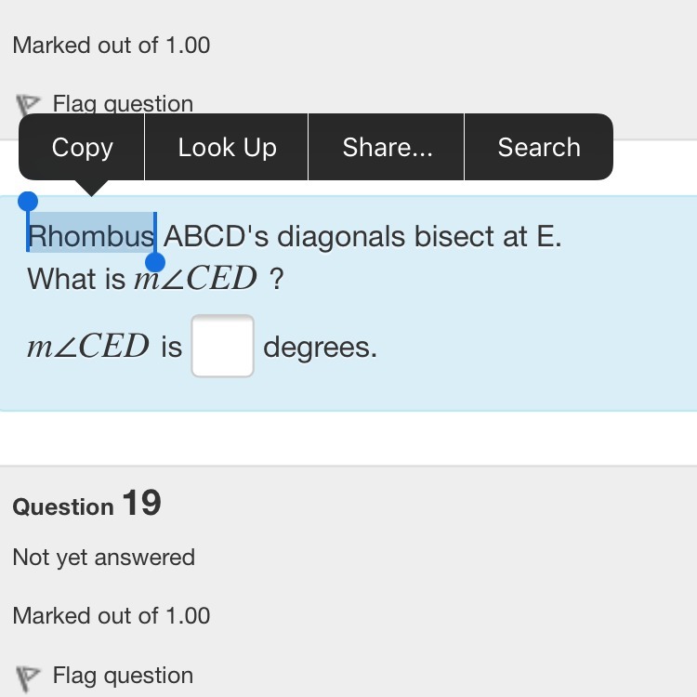Click the flag icon above the rhombus question
Screen dimensions: 697x697
(29, 104)
